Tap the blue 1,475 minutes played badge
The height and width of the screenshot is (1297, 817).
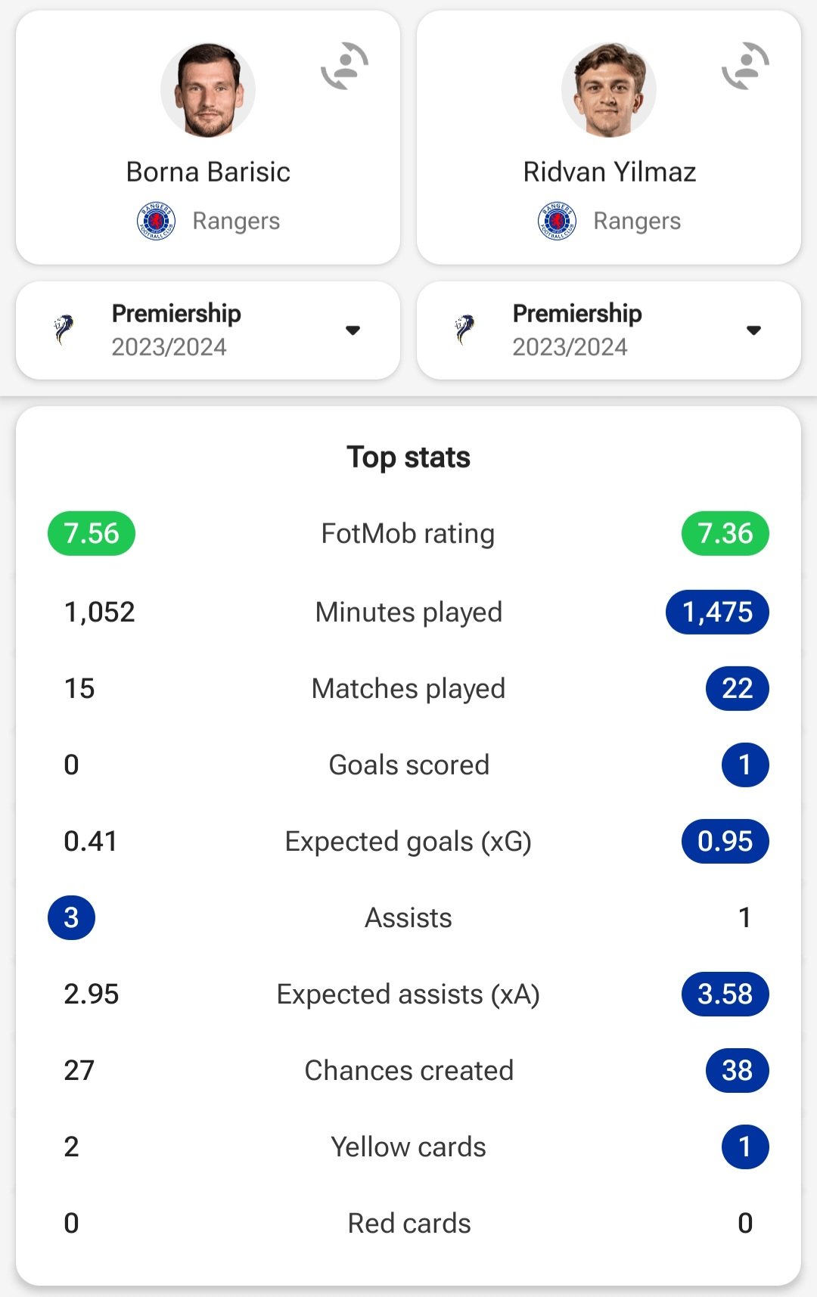[x=717, y=612]
